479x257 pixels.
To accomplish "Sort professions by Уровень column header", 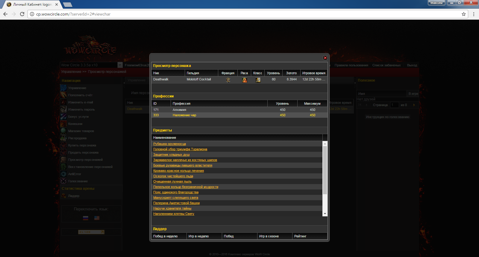I will (282, 103).
